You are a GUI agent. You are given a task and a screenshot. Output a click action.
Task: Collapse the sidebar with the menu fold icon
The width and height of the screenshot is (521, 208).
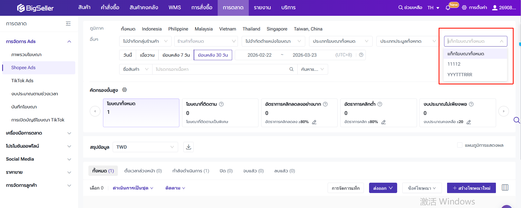point(68,24)
